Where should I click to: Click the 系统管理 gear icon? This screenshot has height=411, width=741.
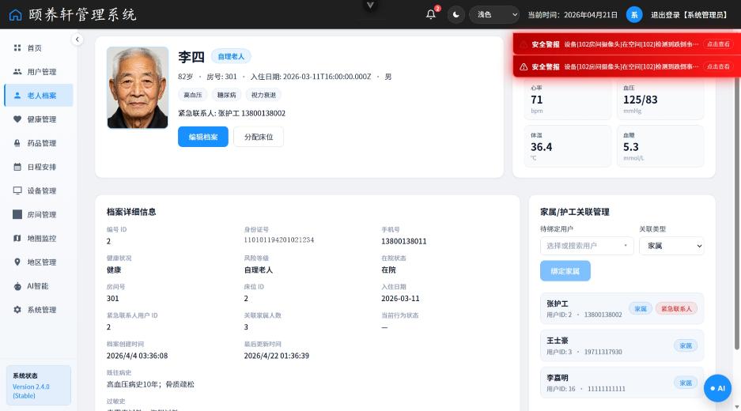pyautogui.click(x=17, y=309)
